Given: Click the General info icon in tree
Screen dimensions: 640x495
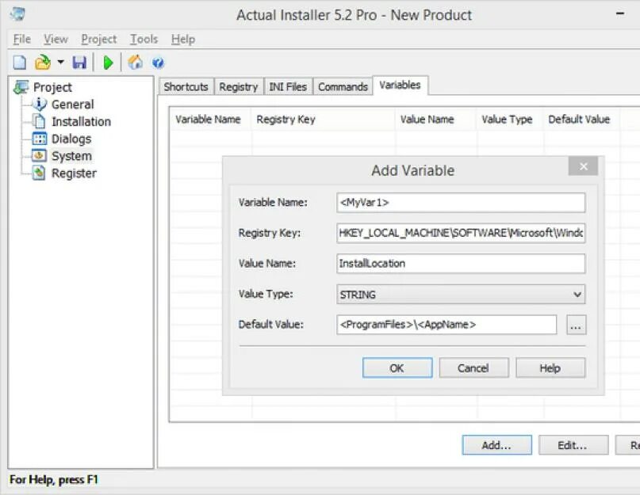Looking at the screenshot, I should [40, 104].
